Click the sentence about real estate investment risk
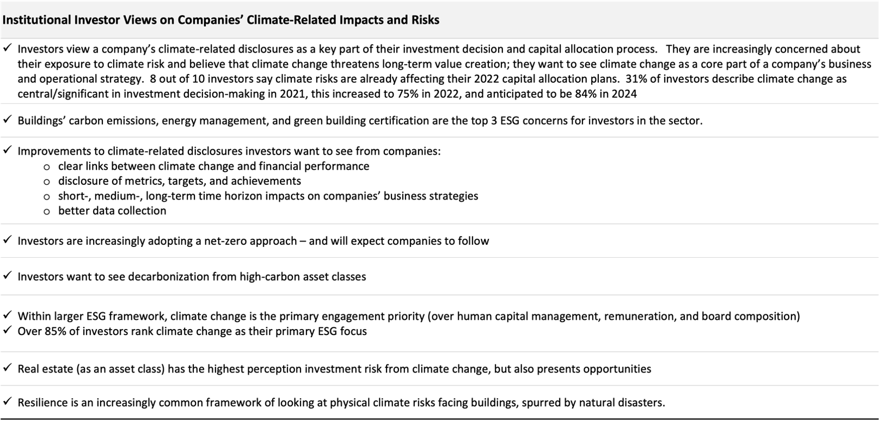Image resolution: width=883 pixels, height=422 pixels. 334,369
